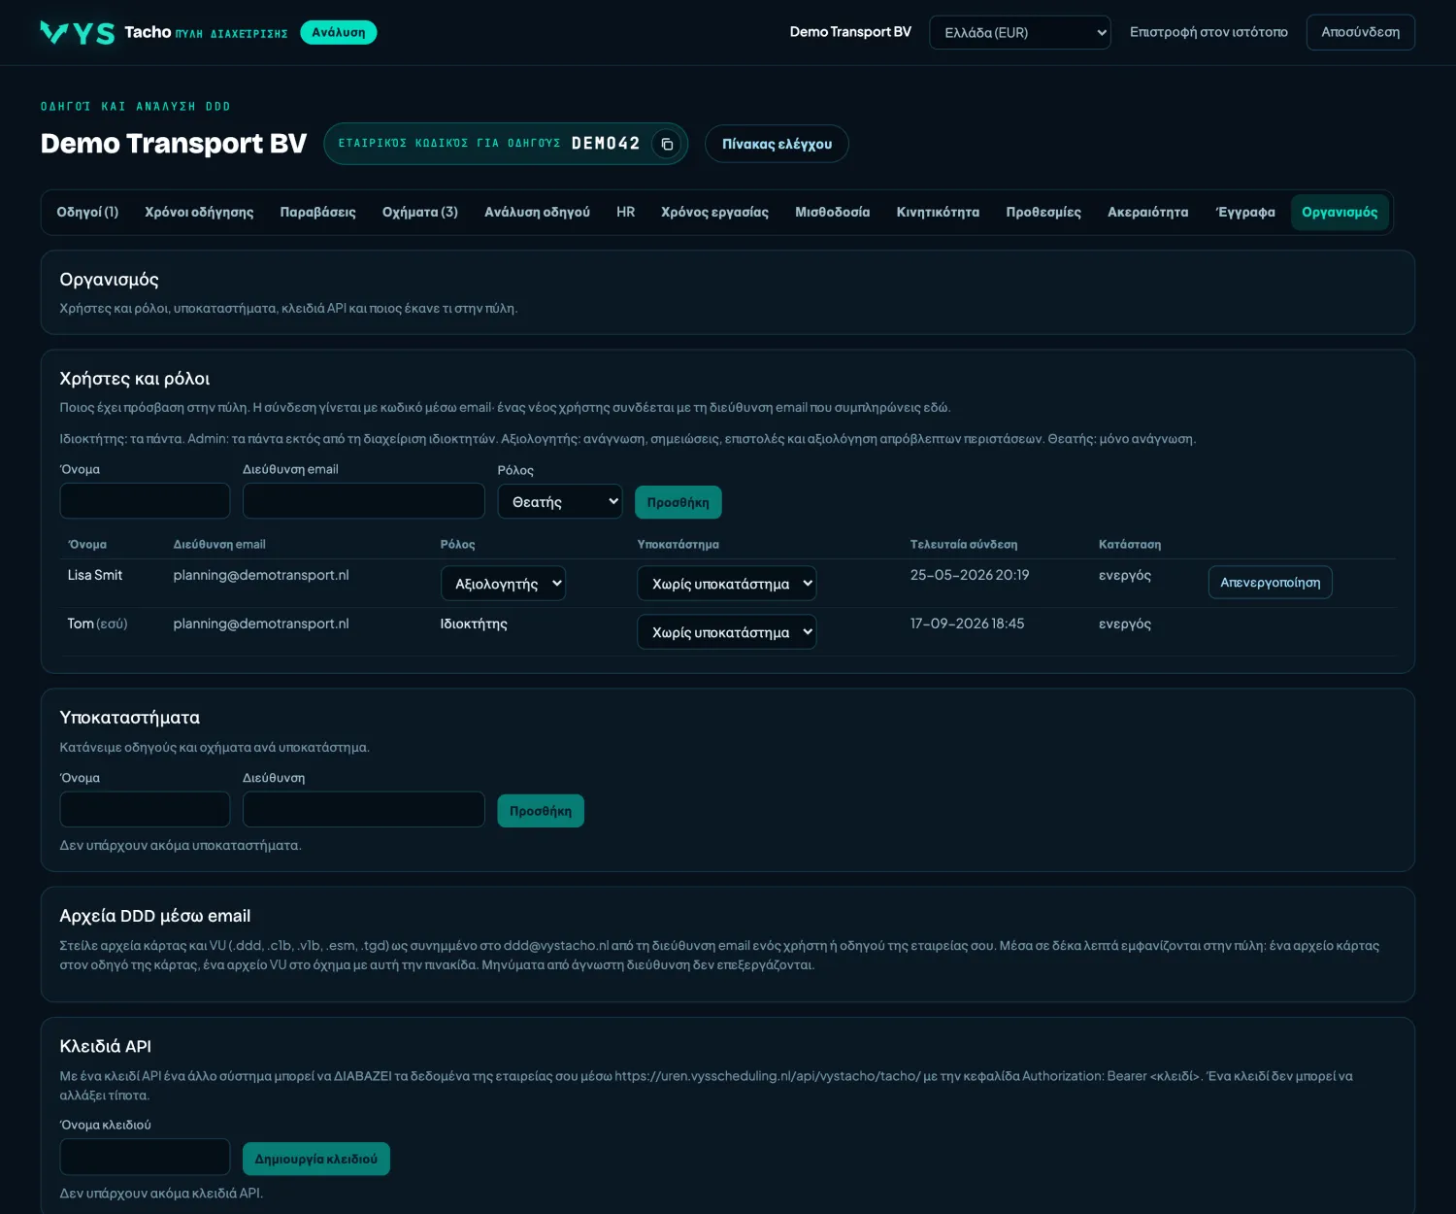Go to the Παραβάσεις tab

(317, 212)
